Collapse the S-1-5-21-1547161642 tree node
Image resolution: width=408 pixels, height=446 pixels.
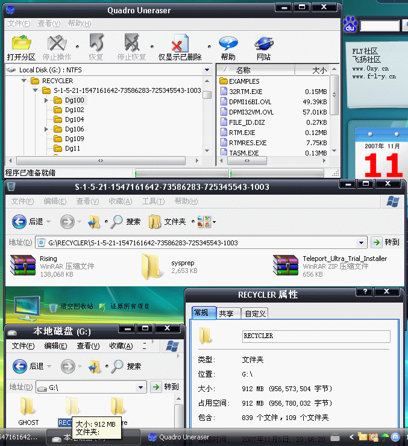(x=36, y=90)
